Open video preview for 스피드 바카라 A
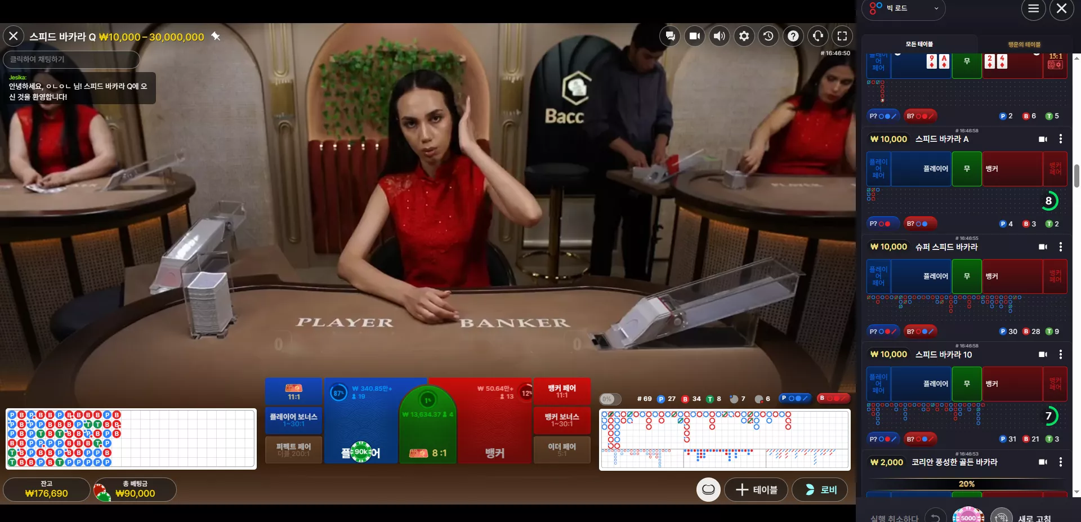Image resolution: width=1081 pixels, height=522 pixels. coord(1043,139)
